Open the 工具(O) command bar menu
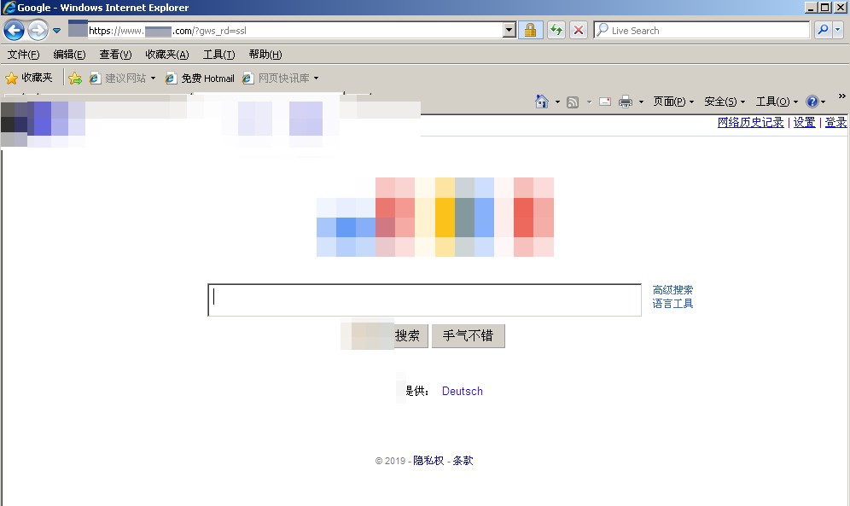Image resolution: width=850 pixels, height=506 pixels. pos(777,102)
